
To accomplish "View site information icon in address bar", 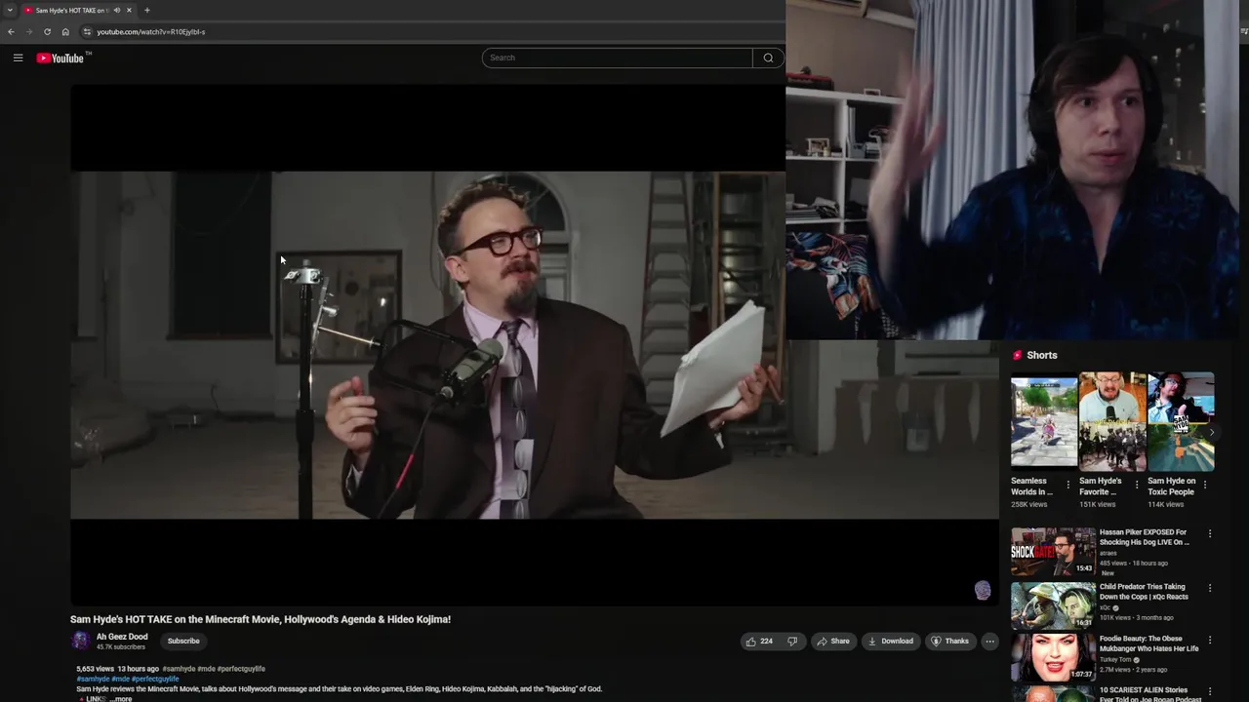I will point(87,31).
